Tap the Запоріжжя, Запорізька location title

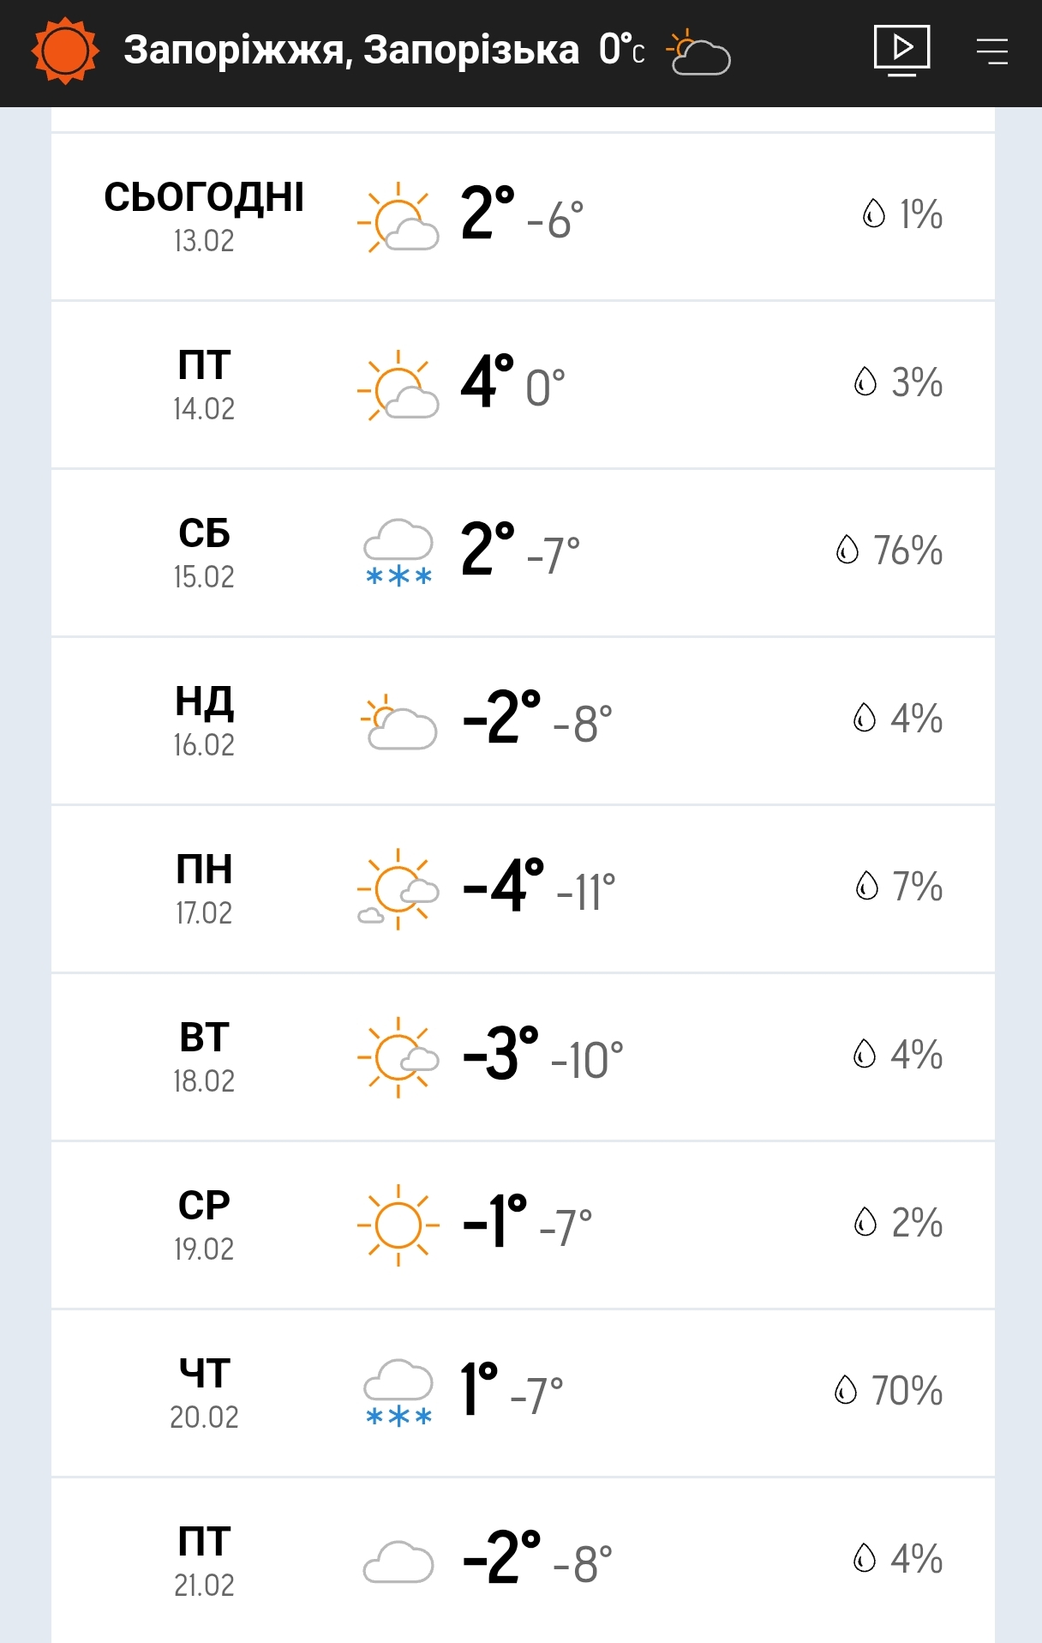(x=350, y=50)
